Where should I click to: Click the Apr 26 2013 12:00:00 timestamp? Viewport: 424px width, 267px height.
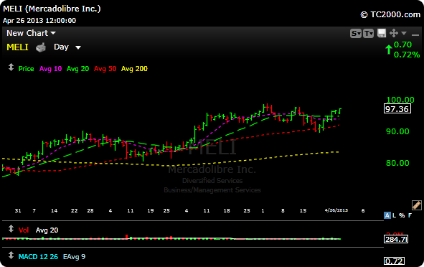[39, 21]
